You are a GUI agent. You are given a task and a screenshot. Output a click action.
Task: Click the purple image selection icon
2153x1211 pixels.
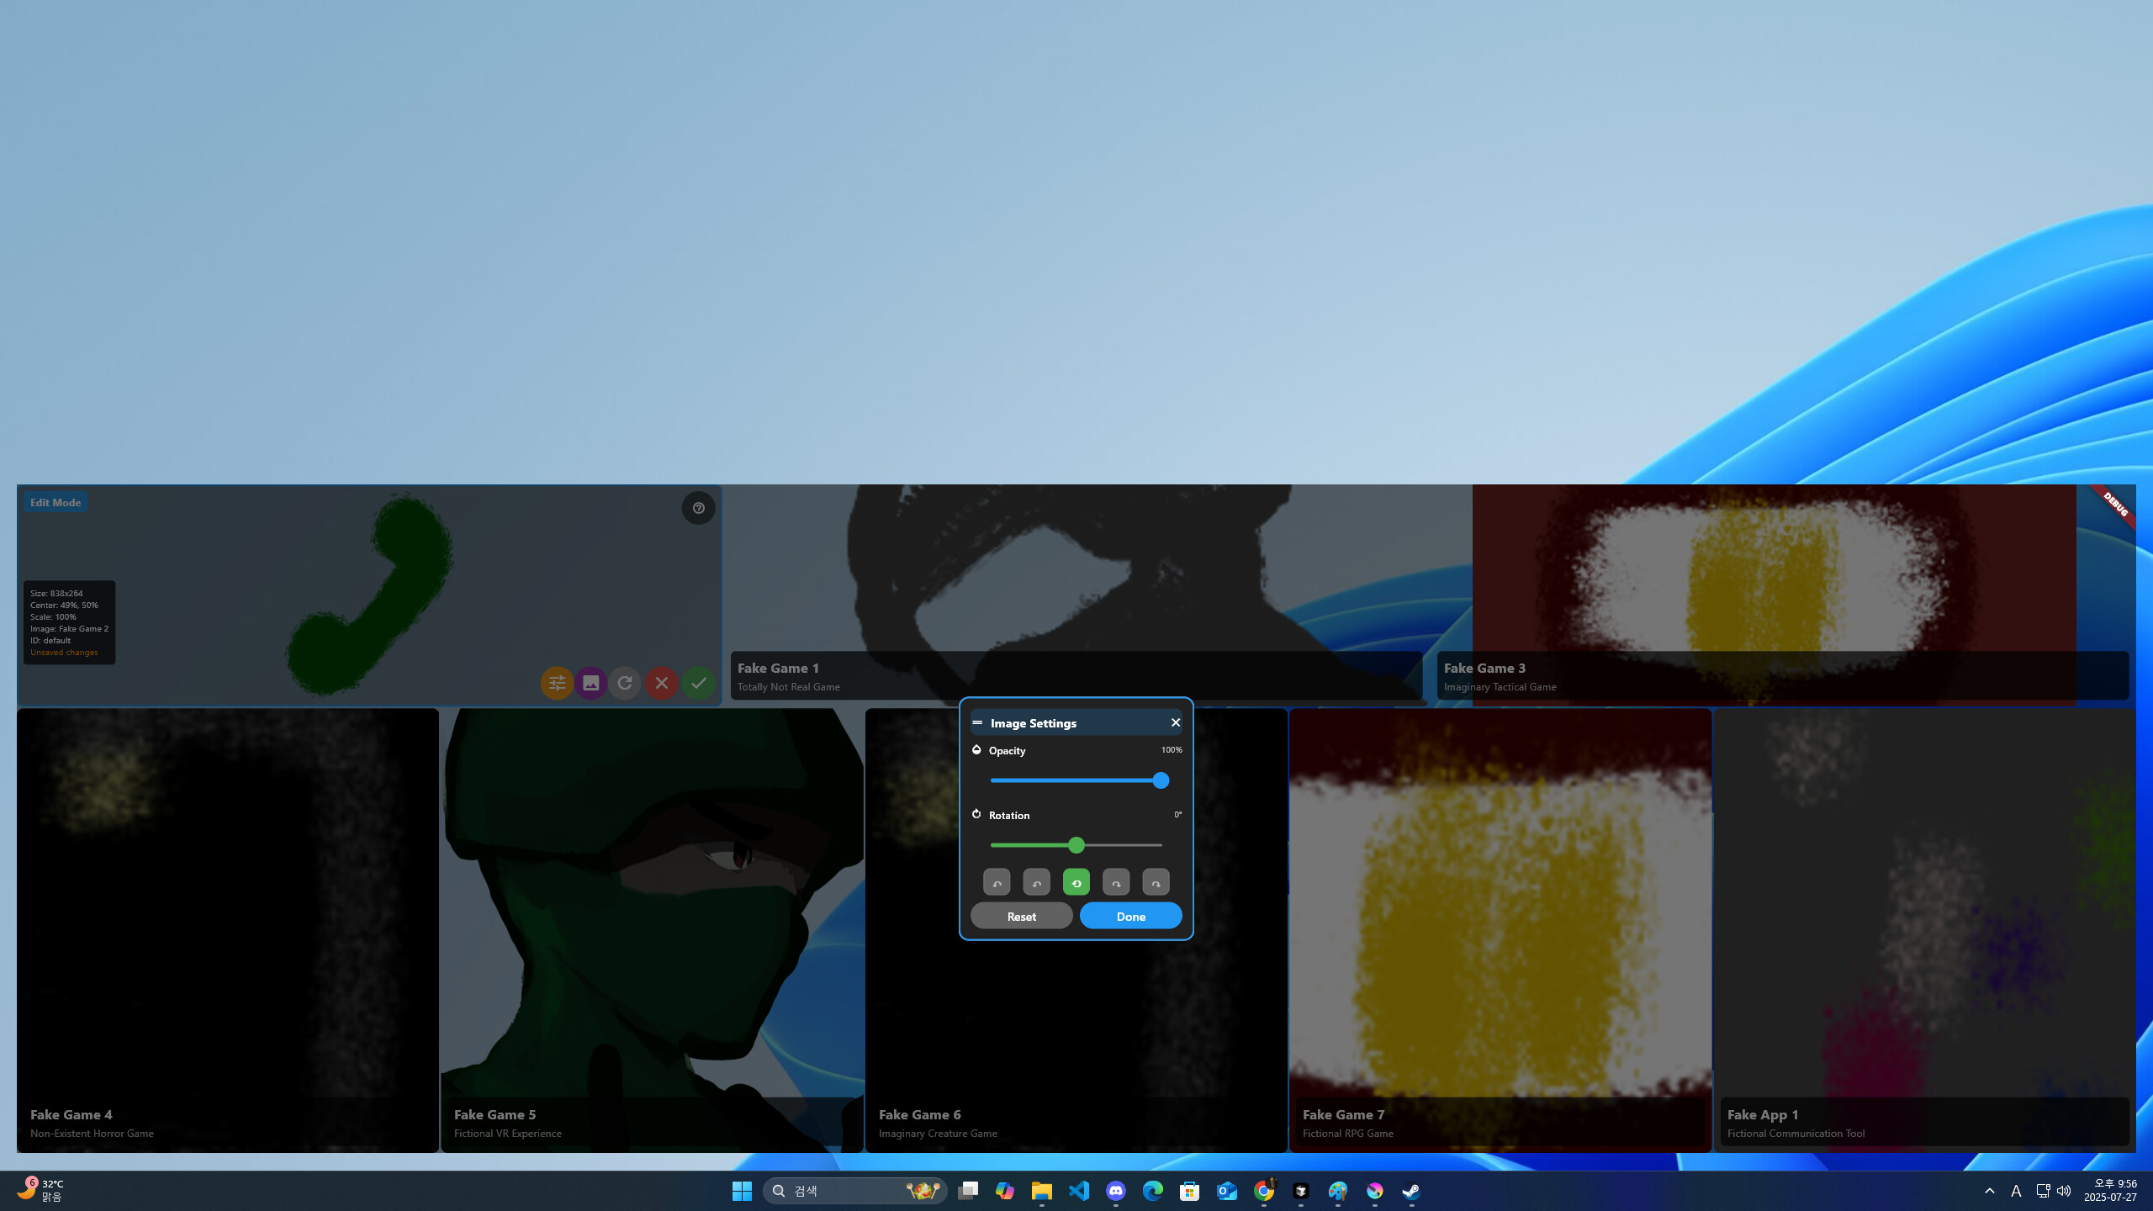(x=592, y=683)
